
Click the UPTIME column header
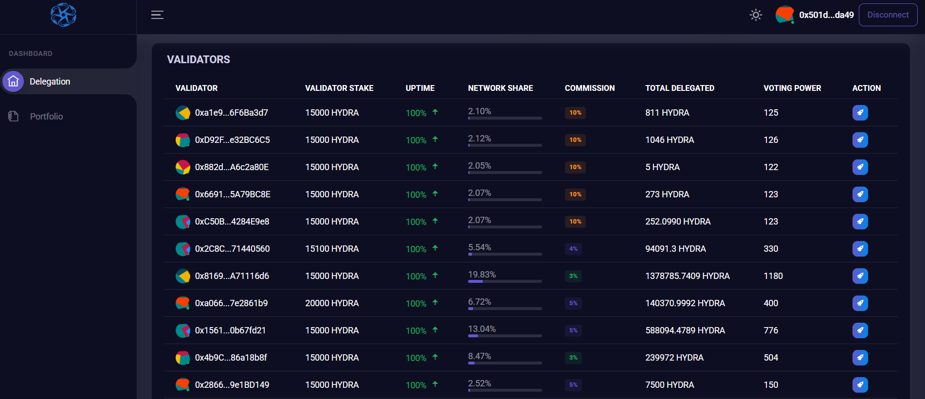point(420,88)
